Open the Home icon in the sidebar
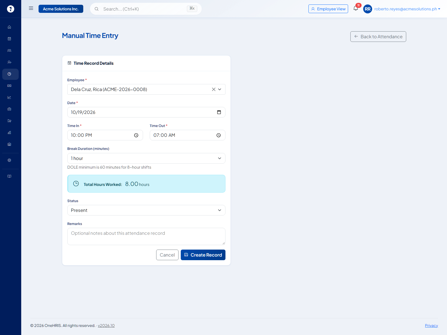 point(9,27)
